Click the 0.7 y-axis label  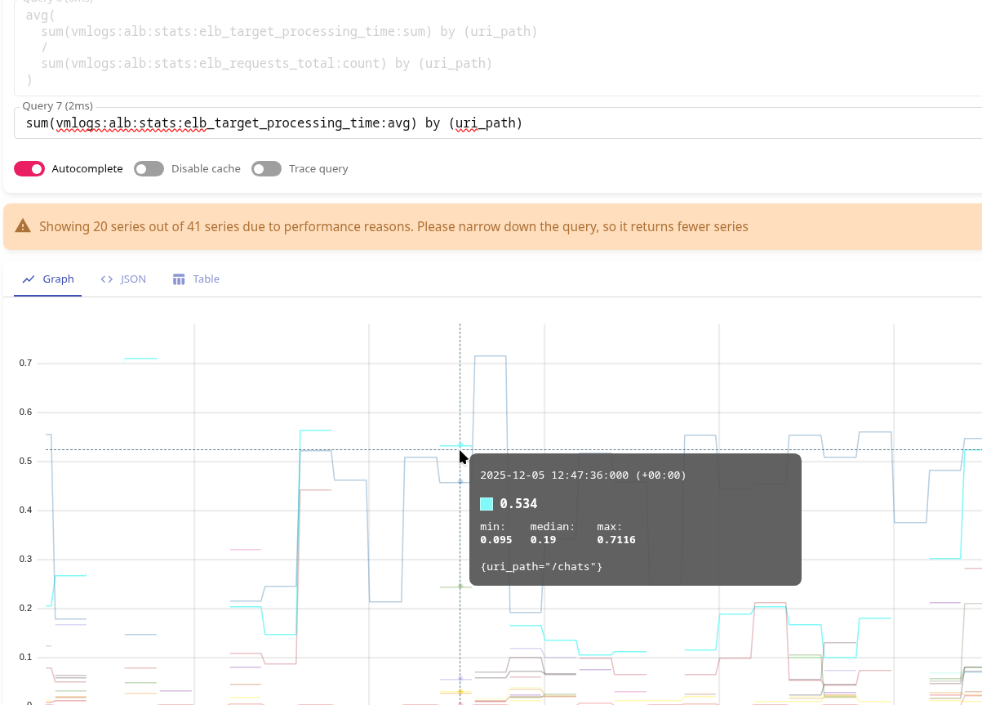(x=24, y=363)
